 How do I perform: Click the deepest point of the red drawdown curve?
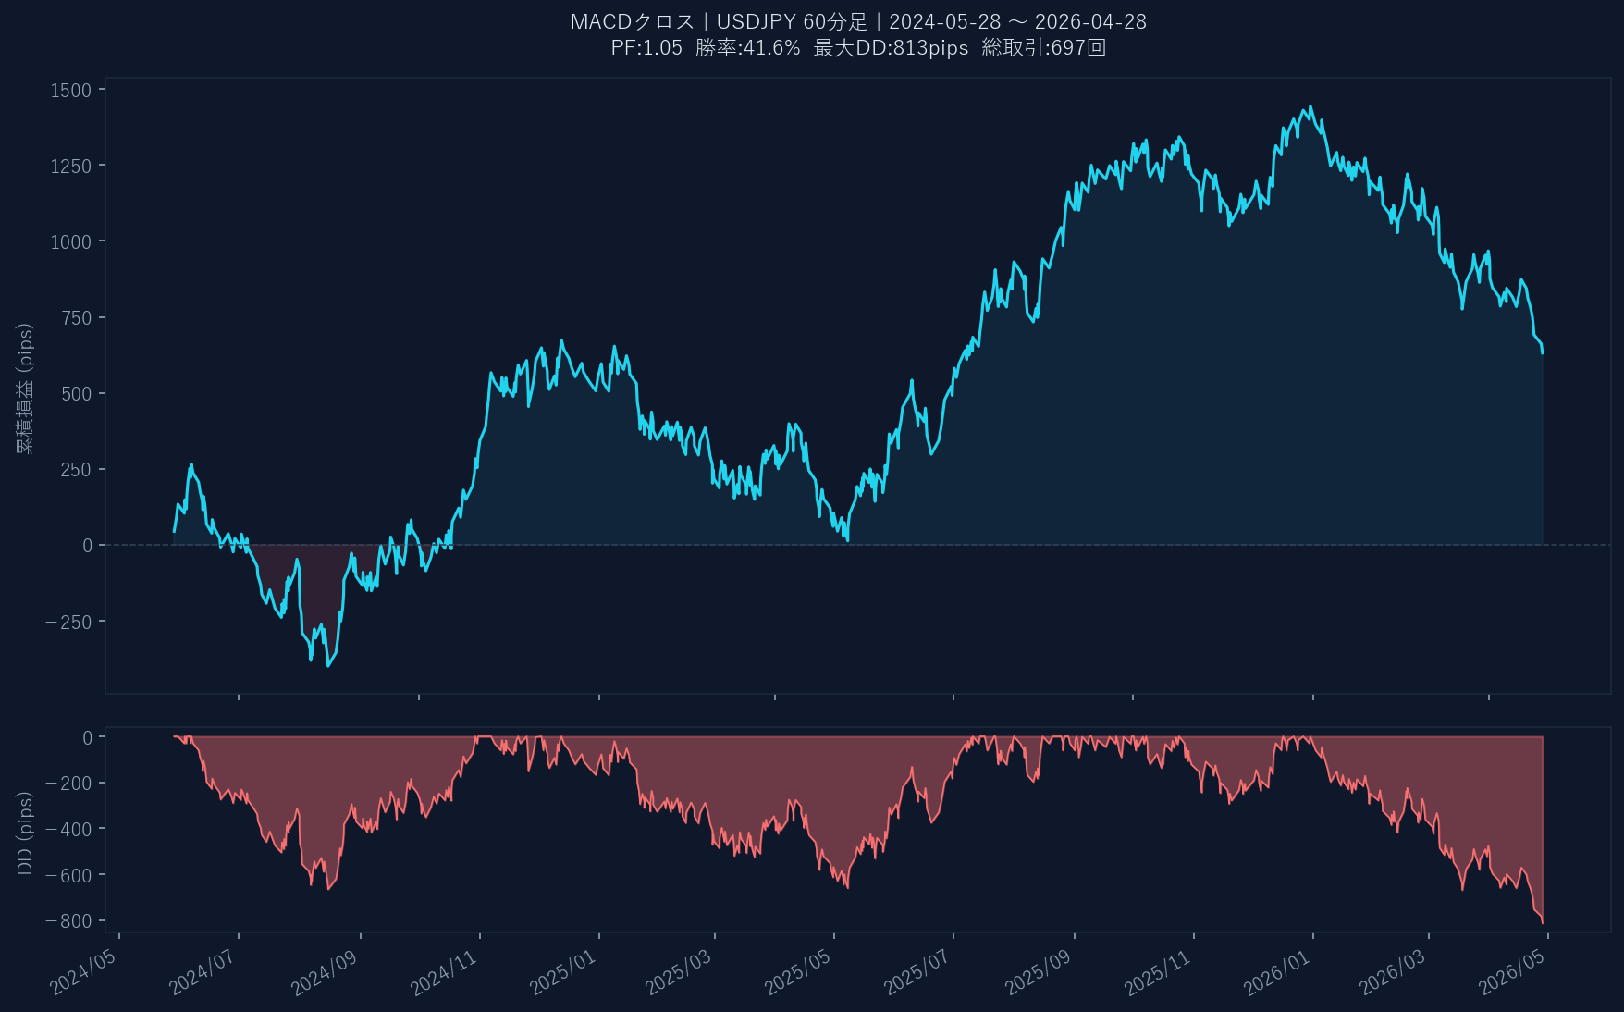coord(1542,922)
